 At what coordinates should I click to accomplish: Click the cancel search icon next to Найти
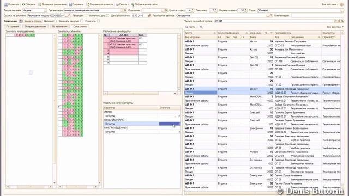pyautogui.click(x=201, y=27)
